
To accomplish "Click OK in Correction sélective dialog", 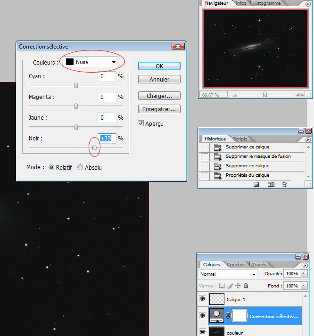I will point(159,66).
